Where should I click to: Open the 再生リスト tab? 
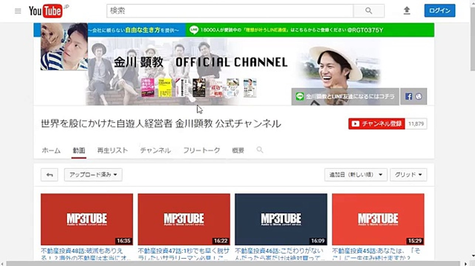113,150
